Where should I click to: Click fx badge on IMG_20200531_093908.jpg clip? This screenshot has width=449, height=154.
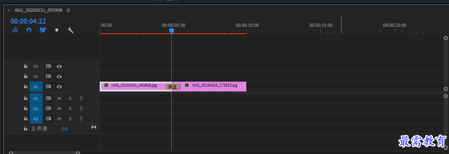coord(106,85)
